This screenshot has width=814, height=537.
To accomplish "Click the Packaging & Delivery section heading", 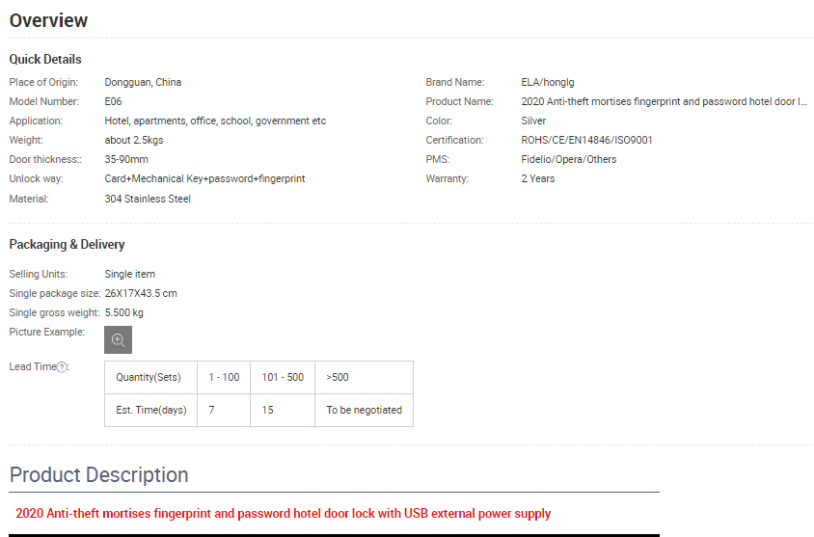I will click(x=67, y=244).
